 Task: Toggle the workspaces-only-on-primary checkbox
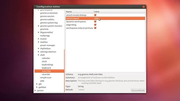95,28
